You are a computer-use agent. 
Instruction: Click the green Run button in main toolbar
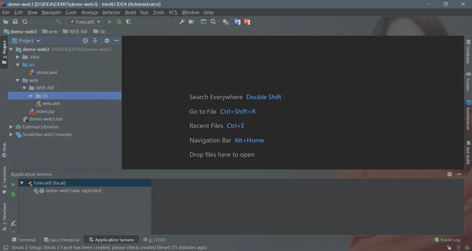coord(110,22)
